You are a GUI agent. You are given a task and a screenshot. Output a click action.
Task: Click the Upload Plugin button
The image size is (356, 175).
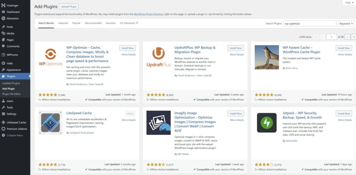pos(68,7)
